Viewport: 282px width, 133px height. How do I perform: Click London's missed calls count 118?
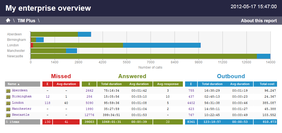48,103
